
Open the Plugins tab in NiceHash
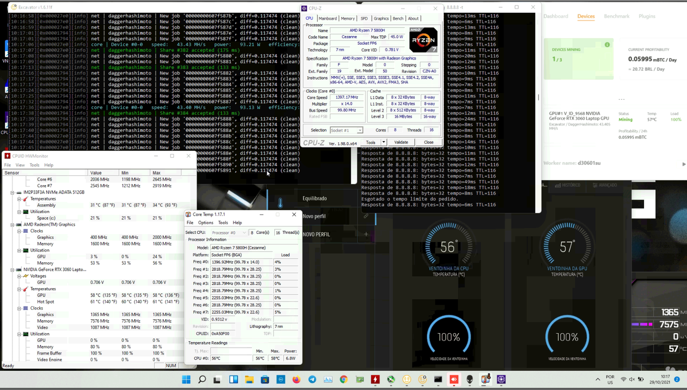[647, 16]
